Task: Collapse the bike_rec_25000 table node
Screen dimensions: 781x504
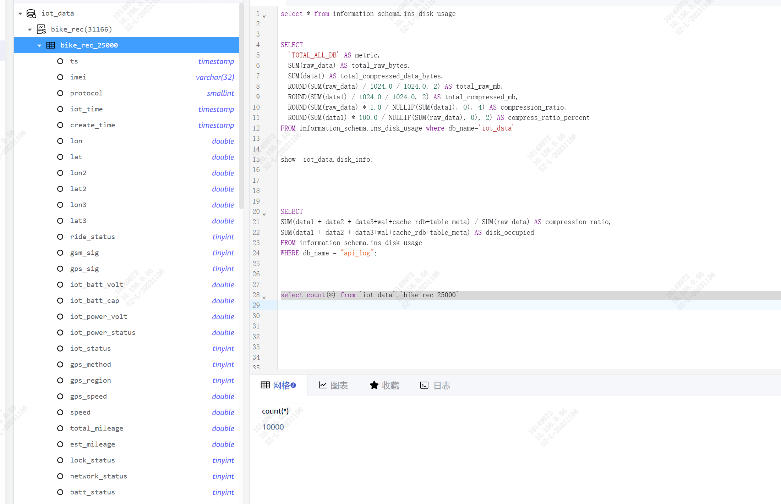Action: coord(39,45)
